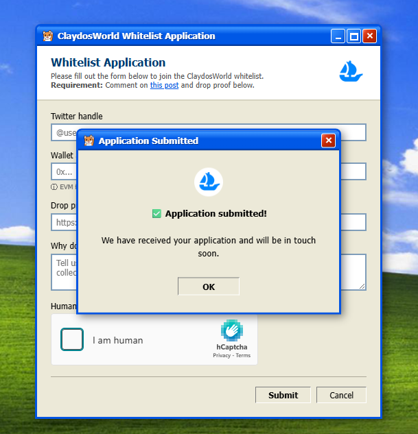Close the ClaydosWorld Whitelist Application window
Screen dimensions: 418x434
click(x=369, y=36)
